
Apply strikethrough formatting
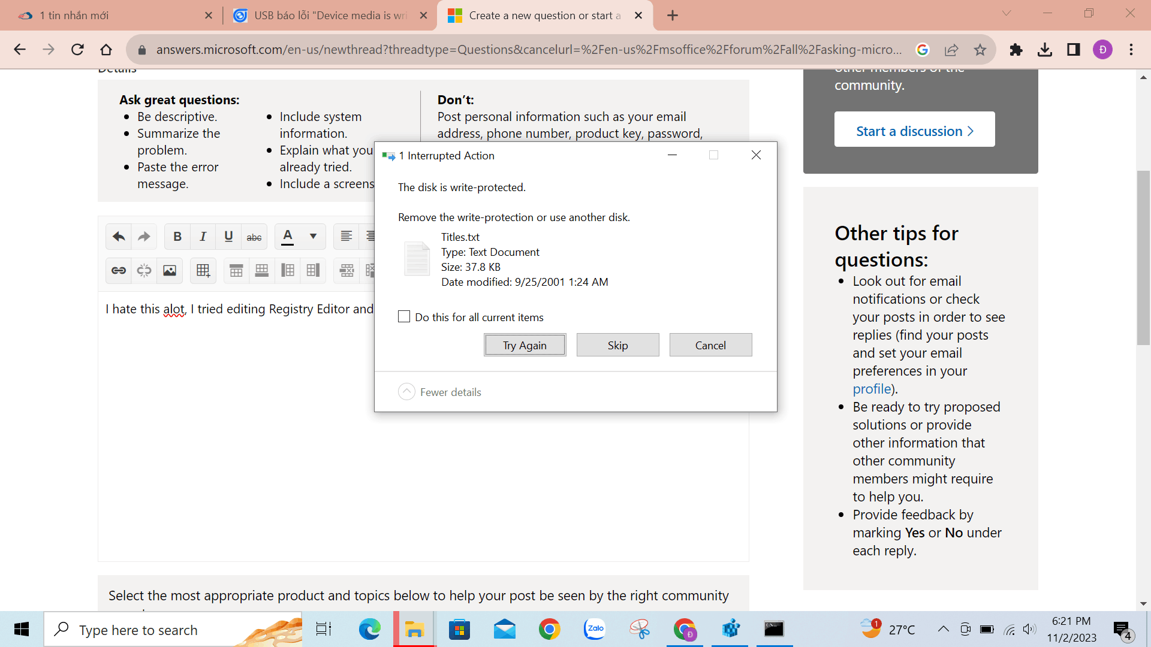coord(254,237)
